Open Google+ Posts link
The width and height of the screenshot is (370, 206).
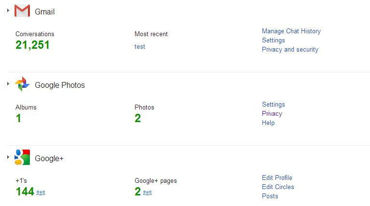(x=270, y=196)
